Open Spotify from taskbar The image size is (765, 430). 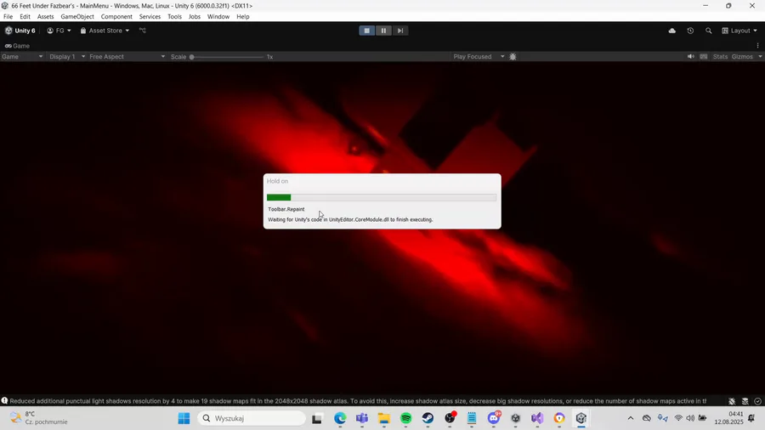pyautogui.click(x=406, y=418)
